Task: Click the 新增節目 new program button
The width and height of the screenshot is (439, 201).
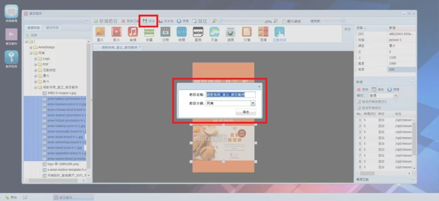Action: (106, 21)
